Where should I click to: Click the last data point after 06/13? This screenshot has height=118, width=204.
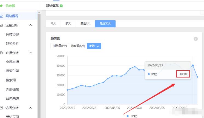pos(197,77)
